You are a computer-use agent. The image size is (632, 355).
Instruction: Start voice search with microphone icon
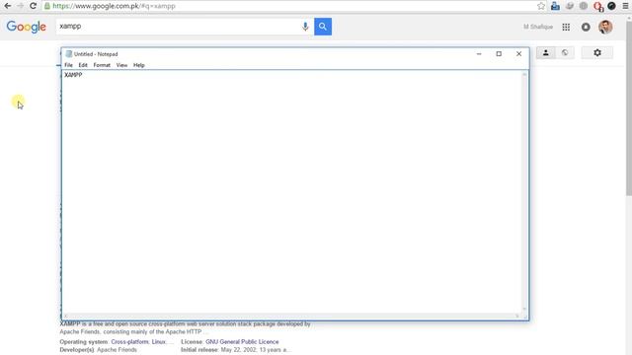tap(305, 27)
